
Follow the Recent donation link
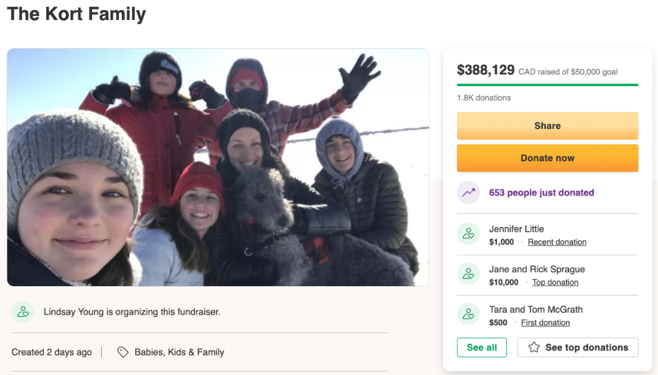pos(557,242)
